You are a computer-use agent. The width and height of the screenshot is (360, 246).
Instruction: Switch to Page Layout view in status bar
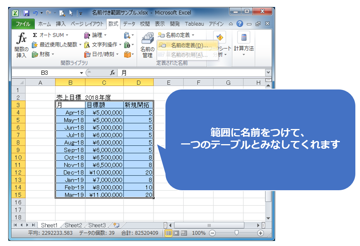(176, 233)
